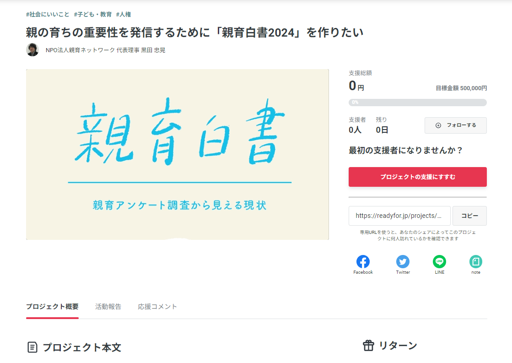The width and height of the screenshot is (512, 363).
Task: Click the plus icon on フォローする
Action: point(438,125)
